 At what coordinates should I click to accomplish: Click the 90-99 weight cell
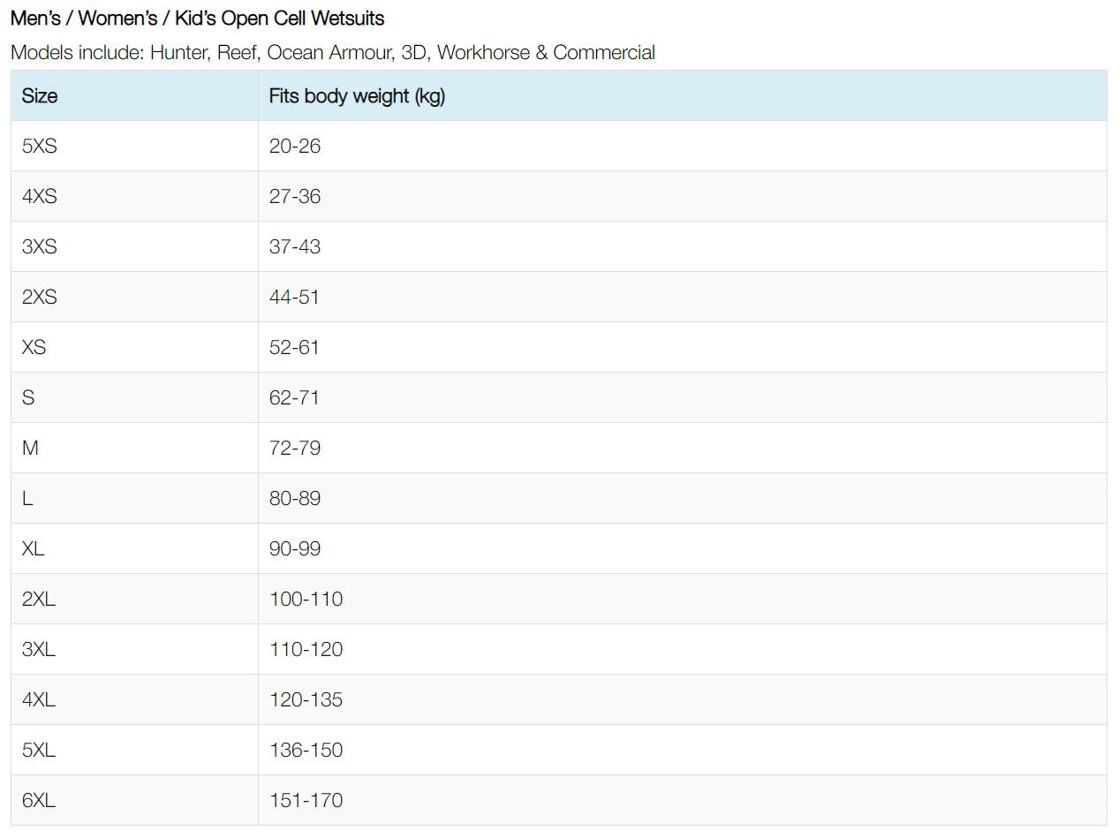295,549
